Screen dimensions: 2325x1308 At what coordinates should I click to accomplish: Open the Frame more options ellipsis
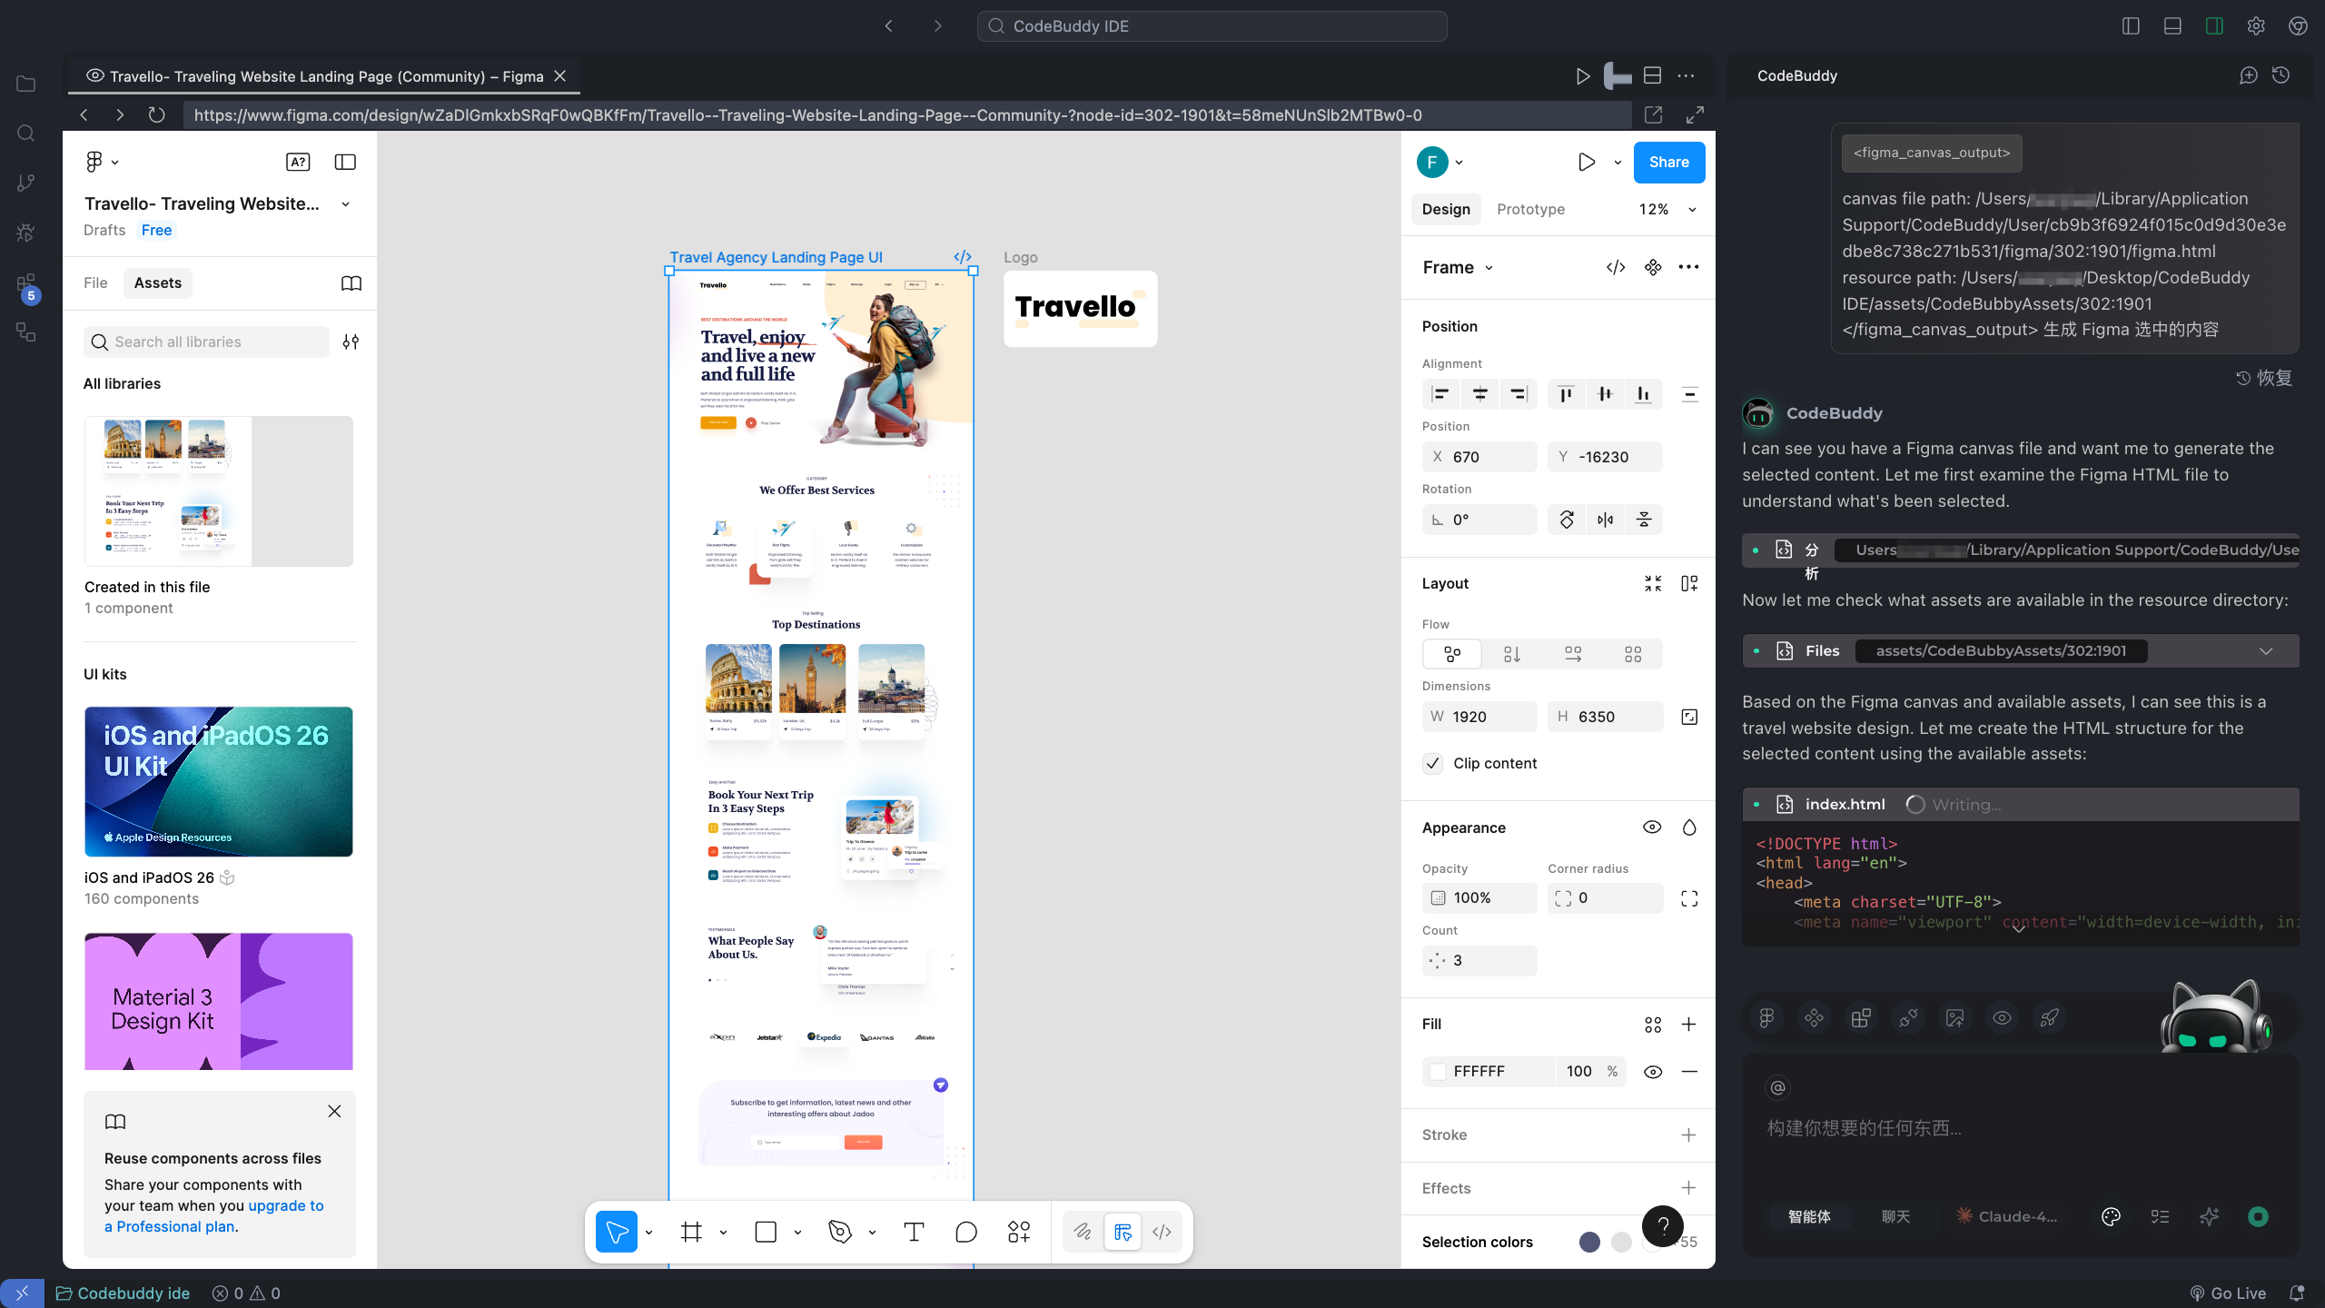(1688, 267)
